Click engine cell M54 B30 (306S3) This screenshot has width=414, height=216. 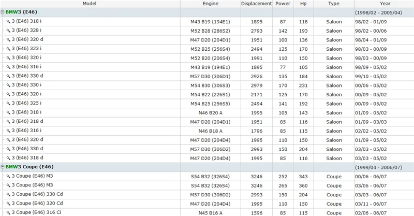[211, 85]
